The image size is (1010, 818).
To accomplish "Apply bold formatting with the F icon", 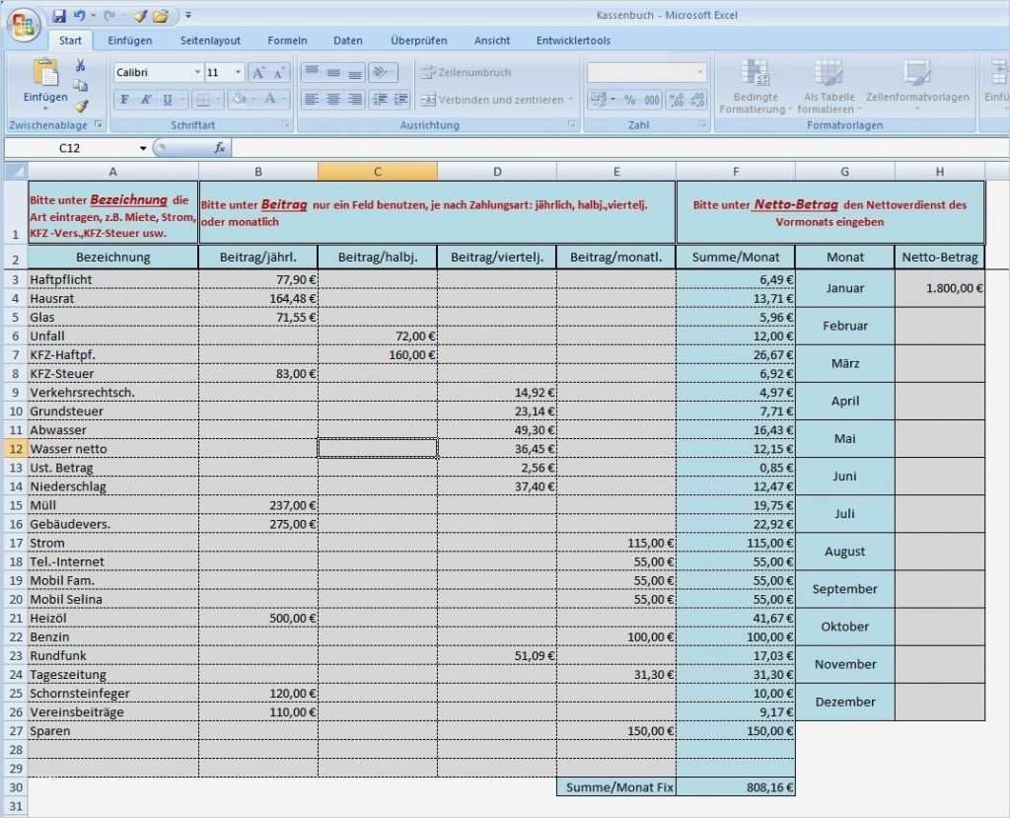I will [x=125, y=98].
